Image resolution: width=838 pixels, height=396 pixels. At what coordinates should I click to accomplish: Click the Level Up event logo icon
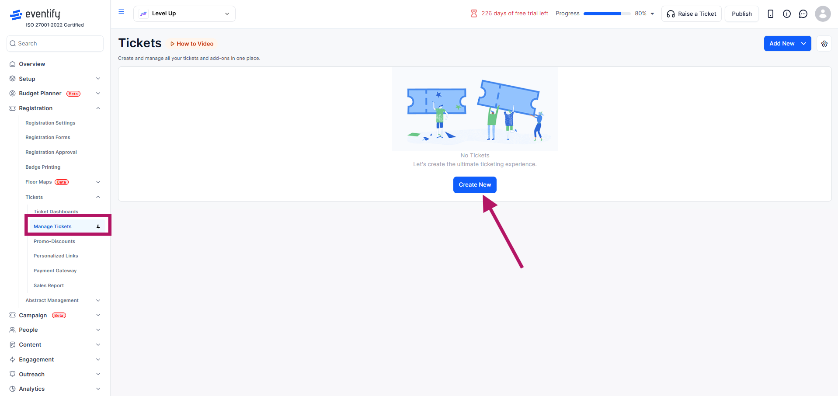point(143,14)
